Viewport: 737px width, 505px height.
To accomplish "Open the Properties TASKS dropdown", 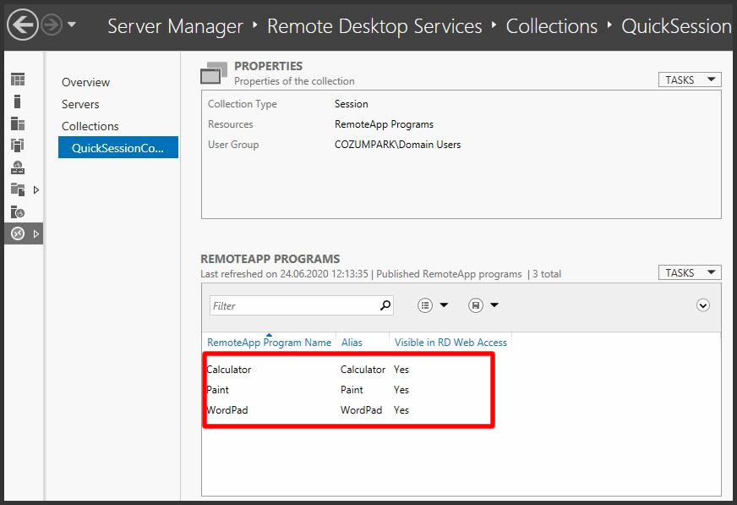I will (x=690, y=80).
